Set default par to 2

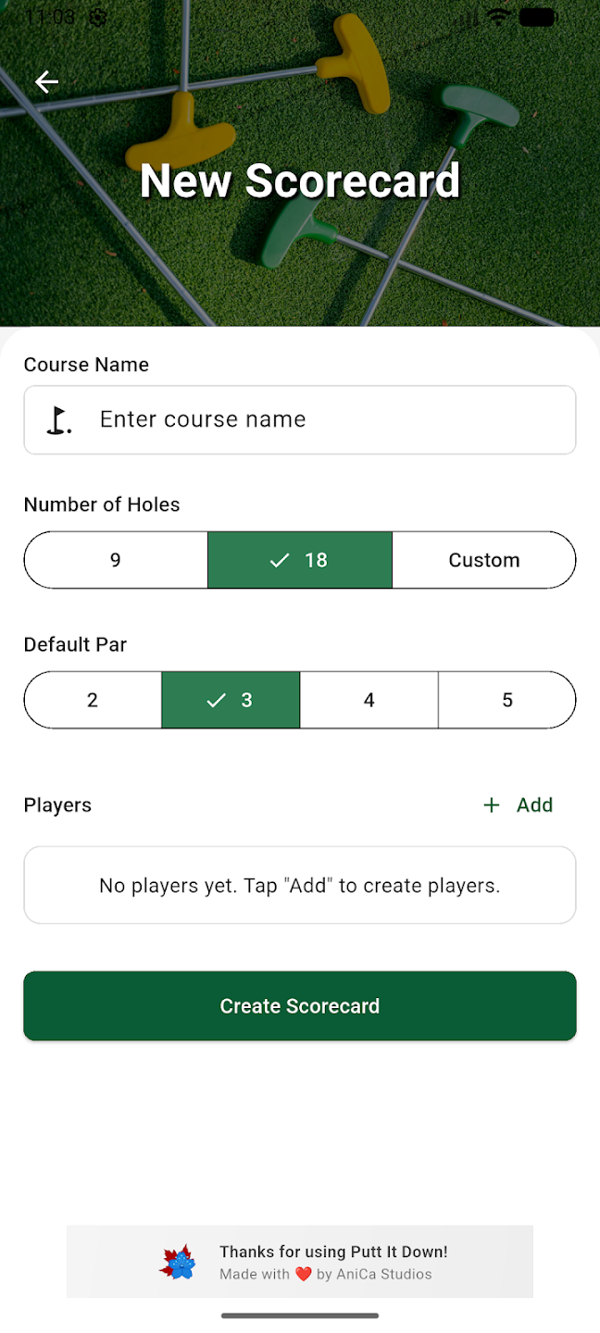(x=93, y=700)
